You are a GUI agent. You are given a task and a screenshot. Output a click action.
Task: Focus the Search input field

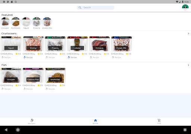click(x=95, y=7)
